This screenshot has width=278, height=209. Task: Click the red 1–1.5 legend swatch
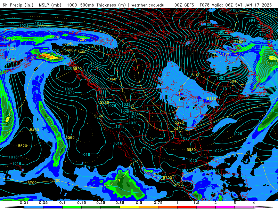pos(187,207)
